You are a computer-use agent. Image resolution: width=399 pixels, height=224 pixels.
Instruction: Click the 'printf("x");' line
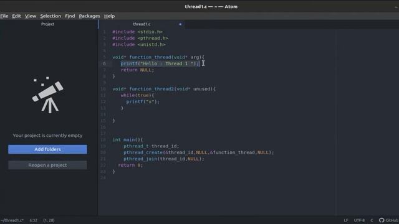(x=143, y=101)
